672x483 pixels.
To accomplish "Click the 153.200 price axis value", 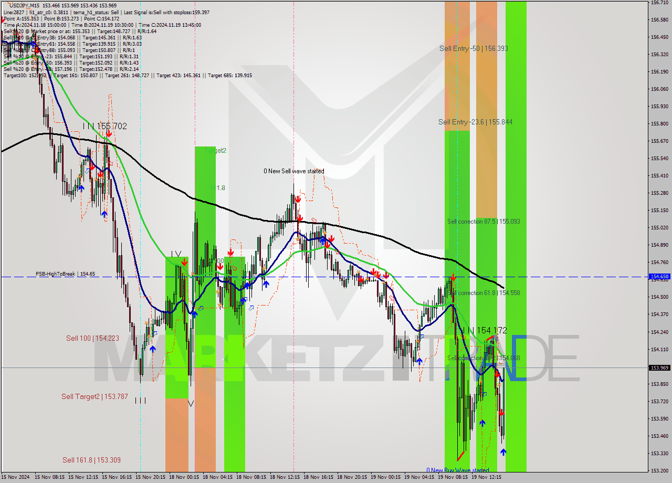I will click(x=659, y=470).
